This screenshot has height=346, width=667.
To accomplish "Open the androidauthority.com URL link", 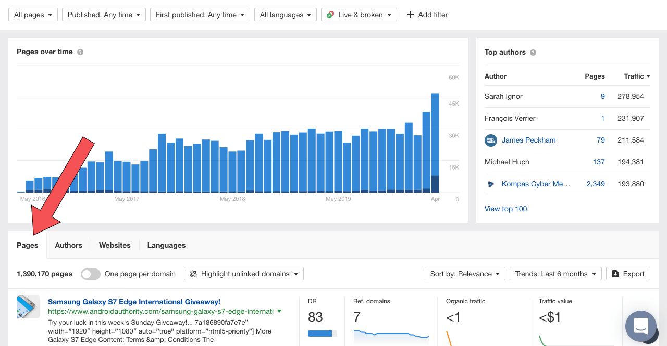I will (x=160, y=311).
